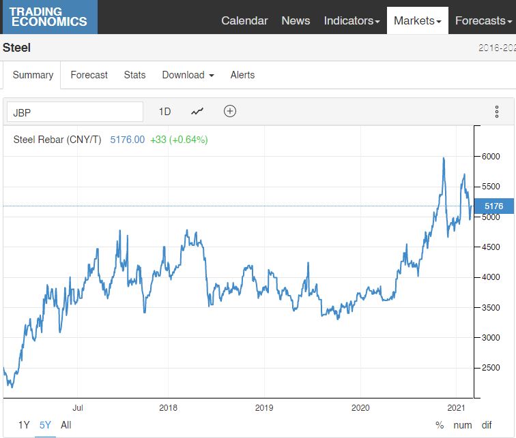Expand the Forecasts dropdown menu
Image resolution: width=516 pixels, height=438 pixels.
click(483, 20)
